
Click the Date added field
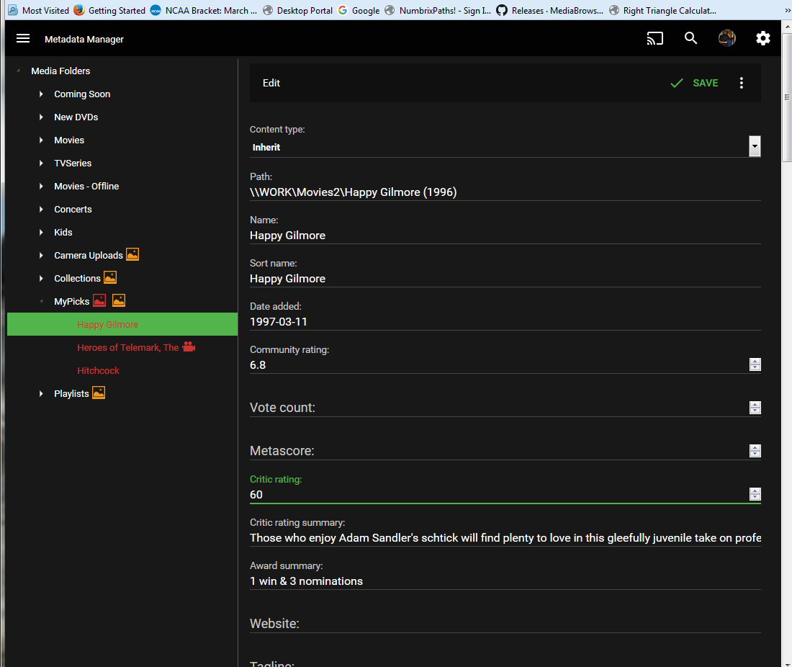(x=505, y=322)
